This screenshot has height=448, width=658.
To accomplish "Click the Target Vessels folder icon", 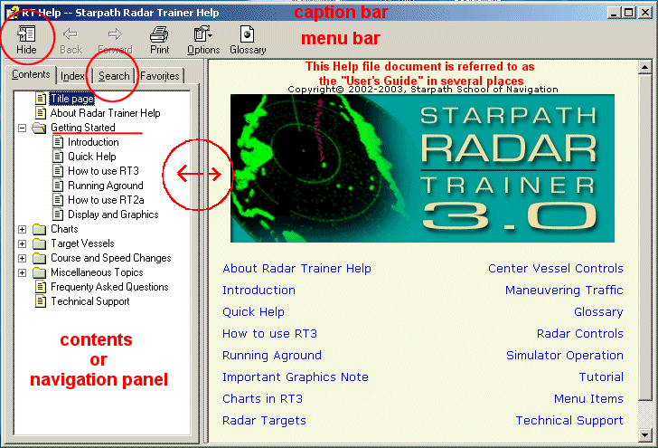I will click(40, 243).
